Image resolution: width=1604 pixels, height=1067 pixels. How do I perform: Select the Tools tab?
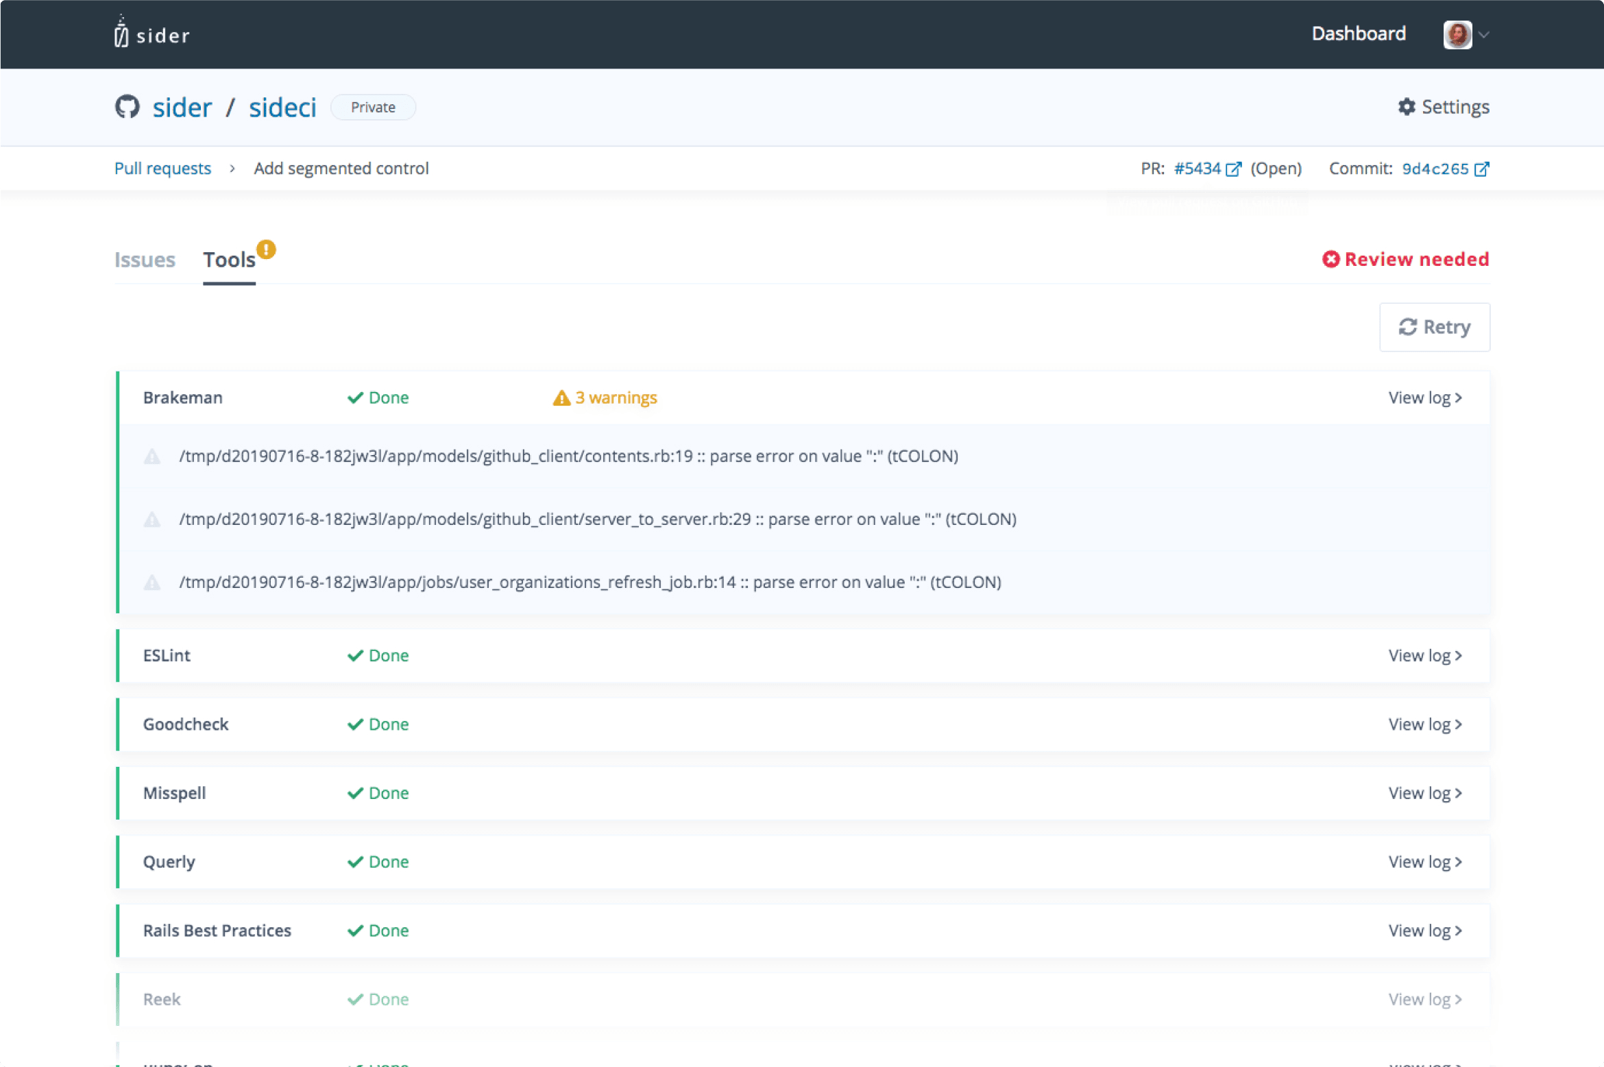tap(229, 260)
